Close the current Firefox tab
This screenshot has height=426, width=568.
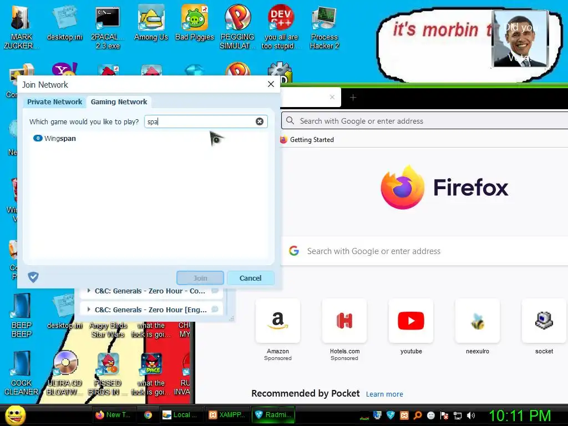[x=332, y=97]
